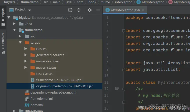Click the orange target folder icon

(x=27, y=42)
